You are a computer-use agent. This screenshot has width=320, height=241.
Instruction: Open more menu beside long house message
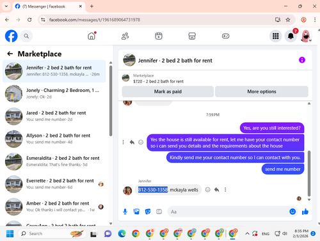[123, 142]
